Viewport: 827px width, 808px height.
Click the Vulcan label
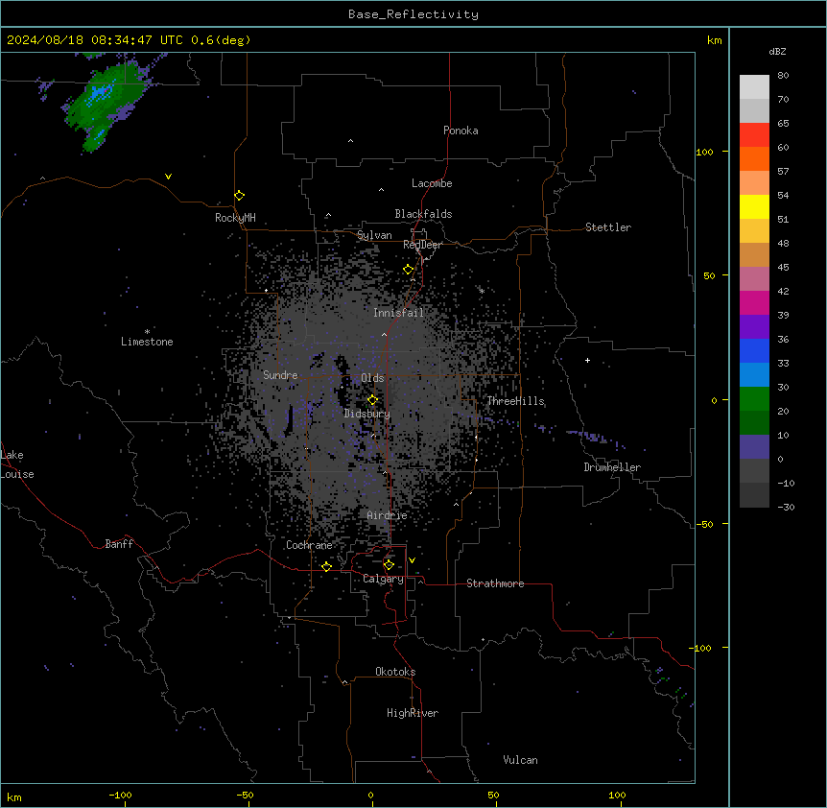point(521,760)
